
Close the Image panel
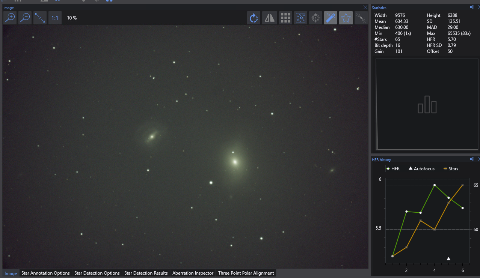365,7
